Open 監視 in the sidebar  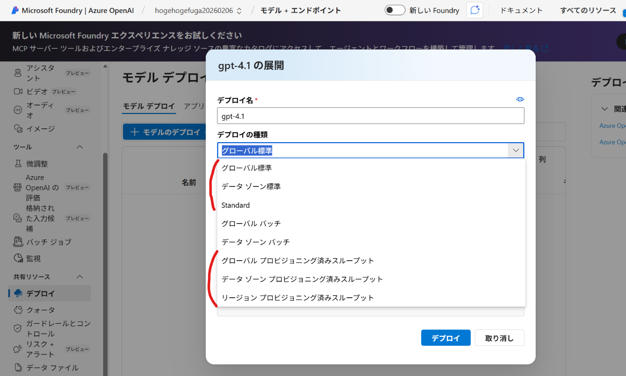[x=34, y=258]
